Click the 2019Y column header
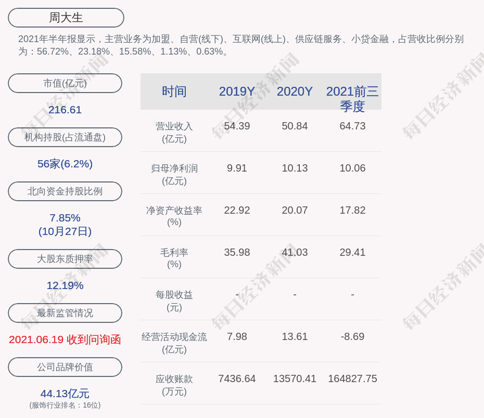This screenshot has height=418, width=484. [x=237, y=92]
